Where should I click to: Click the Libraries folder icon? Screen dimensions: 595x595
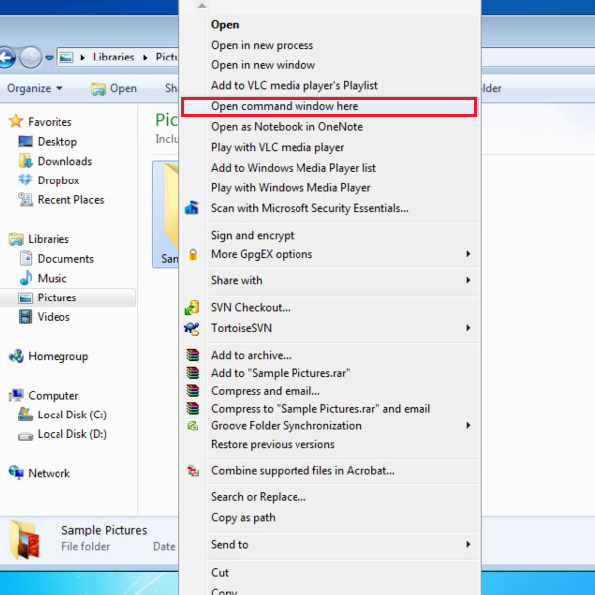[16, 239]
